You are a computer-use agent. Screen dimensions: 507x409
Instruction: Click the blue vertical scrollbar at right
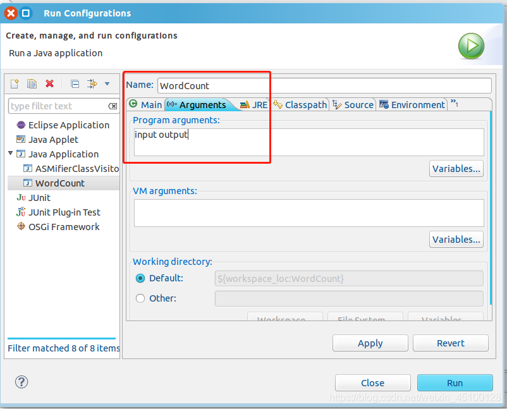[491, 207]
